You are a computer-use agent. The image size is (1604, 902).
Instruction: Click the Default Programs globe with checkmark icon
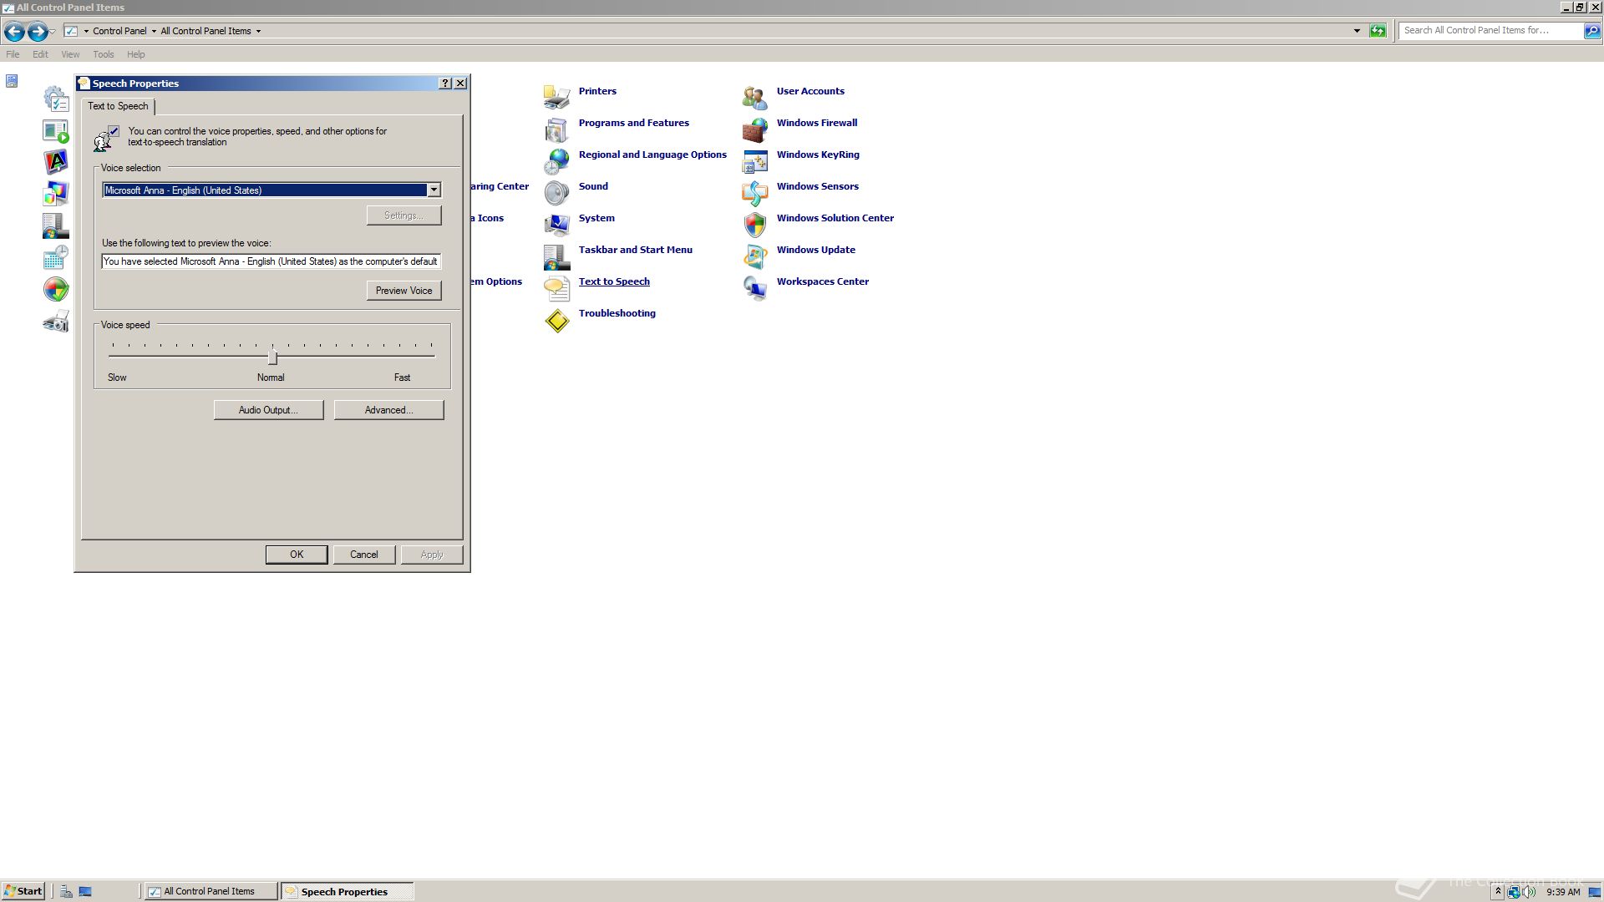56,289
